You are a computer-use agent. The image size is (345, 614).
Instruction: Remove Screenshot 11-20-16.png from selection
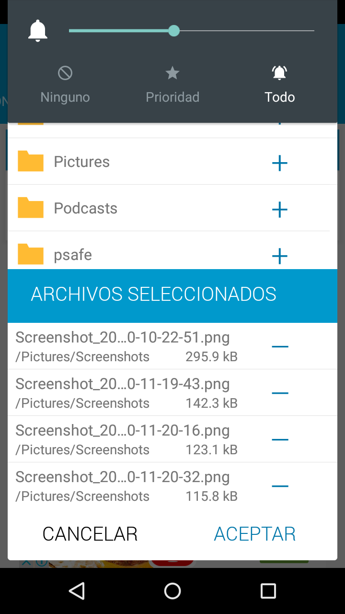tap(280, 439)
